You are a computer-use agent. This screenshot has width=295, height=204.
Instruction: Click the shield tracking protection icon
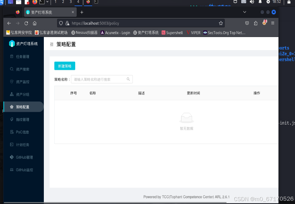click(x=61, y=23)
